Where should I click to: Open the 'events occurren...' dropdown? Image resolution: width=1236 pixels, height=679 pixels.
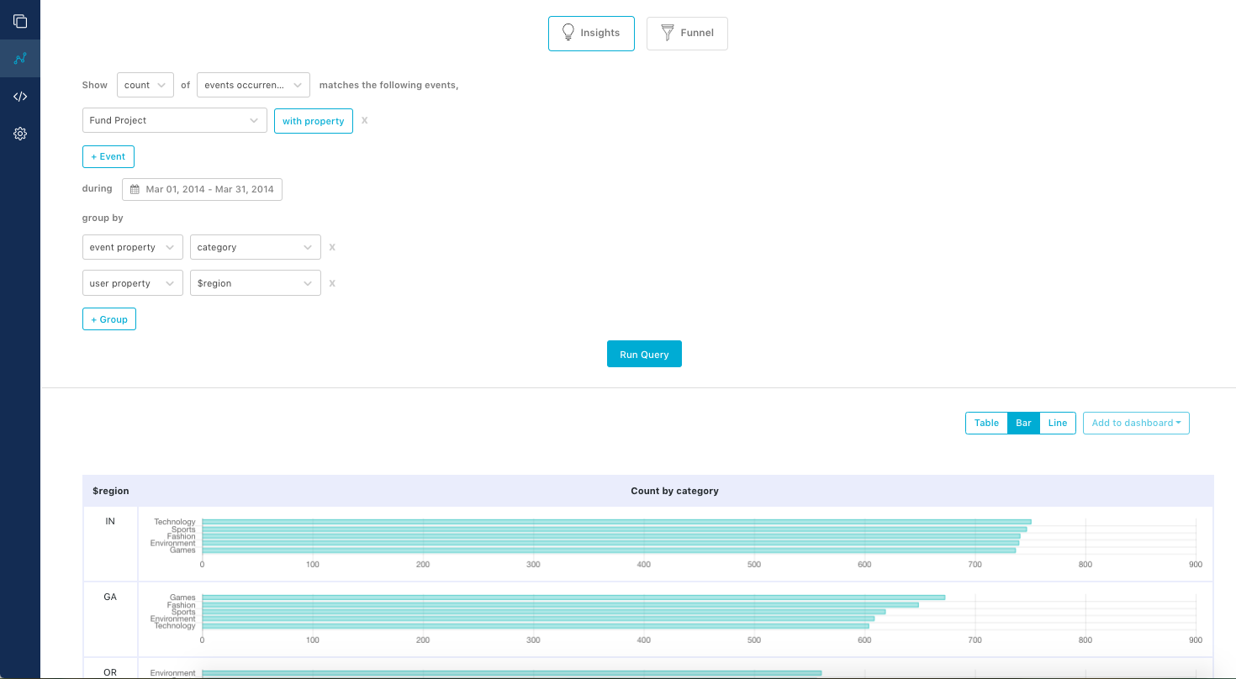pyautogui.click(x=253, y=85)
